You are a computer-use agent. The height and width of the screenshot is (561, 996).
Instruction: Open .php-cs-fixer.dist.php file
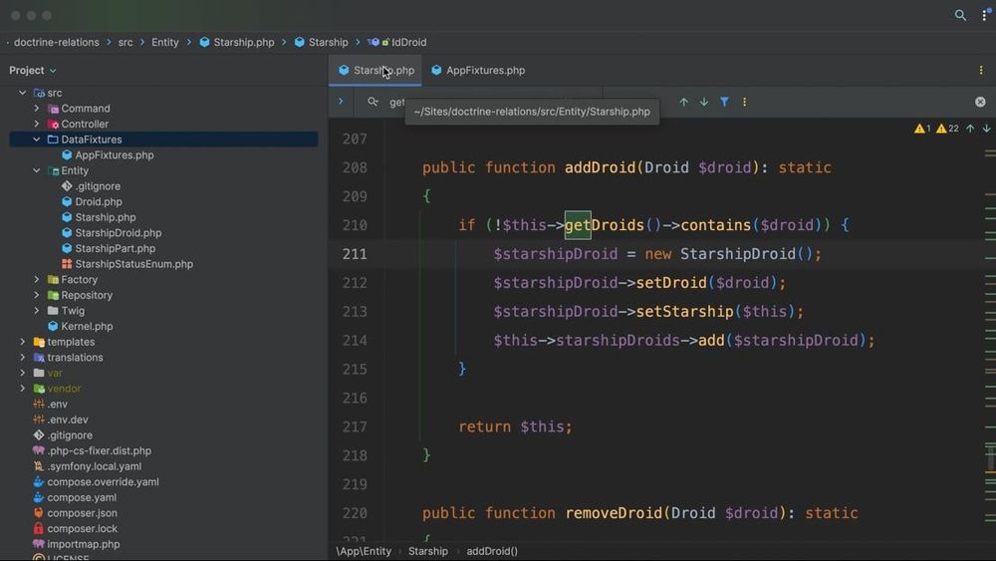[99, 451]
